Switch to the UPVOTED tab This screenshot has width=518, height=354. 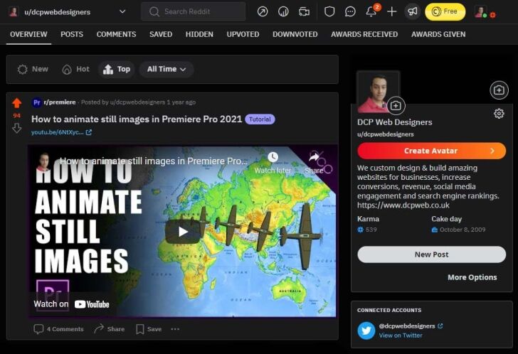tap(243, 34)
